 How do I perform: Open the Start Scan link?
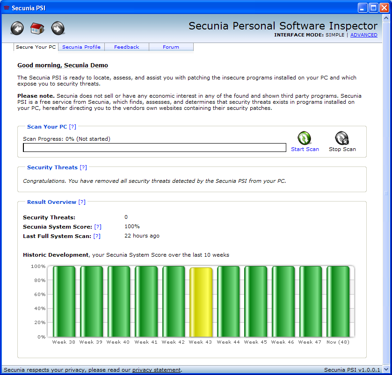pos(305,149)
